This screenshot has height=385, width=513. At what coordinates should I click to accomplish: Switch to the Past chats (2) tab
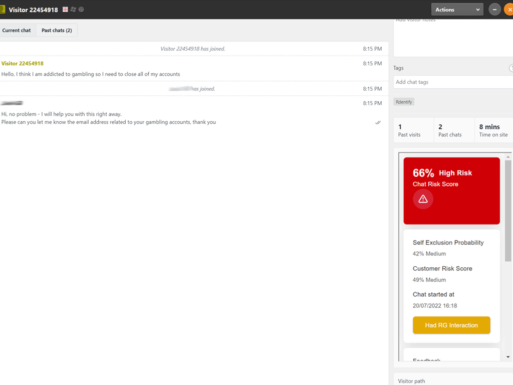(57, 31)
